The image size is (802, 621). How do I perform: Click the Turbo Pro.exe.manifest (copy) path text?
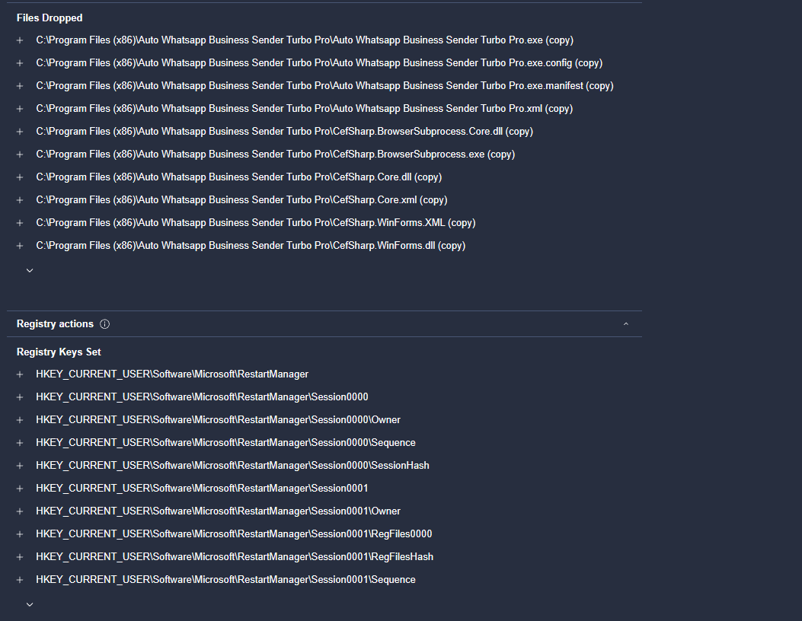point(324,86)
